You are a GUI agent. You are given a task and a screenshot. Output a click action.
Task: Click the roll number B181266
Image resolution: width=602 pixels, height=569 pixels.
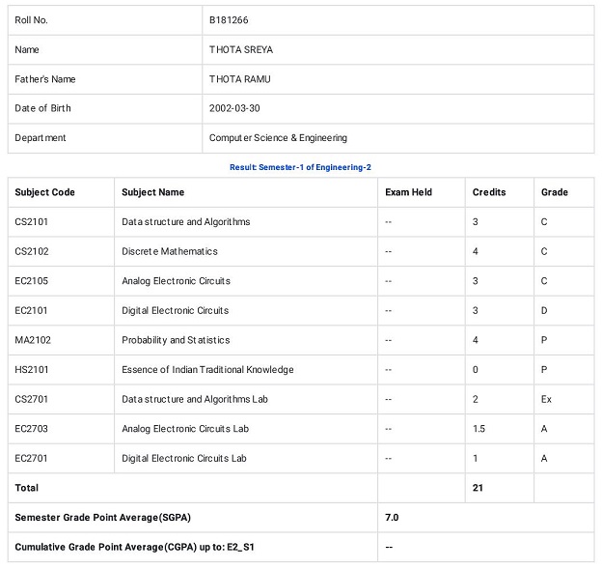(229, 20)
